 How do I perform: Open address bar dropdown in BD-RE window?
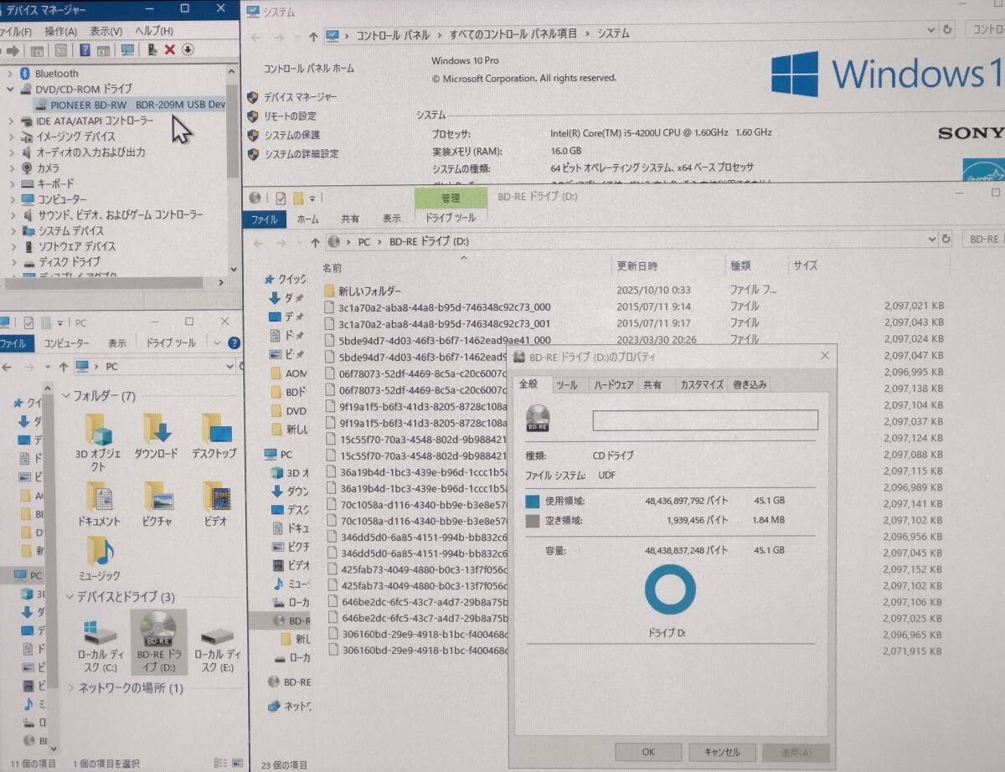click(932, 239)
